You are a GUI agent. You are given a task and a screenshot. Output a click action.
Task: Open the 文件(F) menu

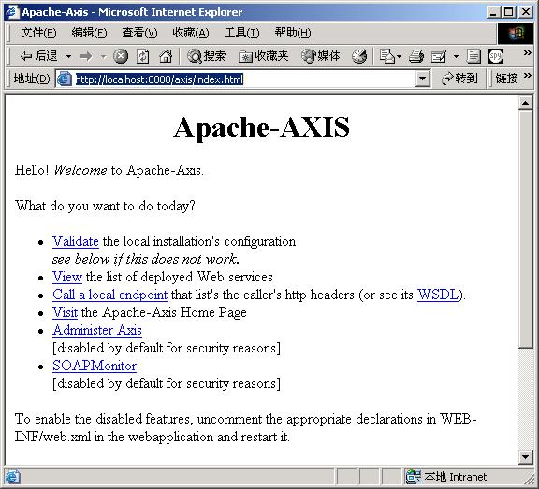(38, 33)
